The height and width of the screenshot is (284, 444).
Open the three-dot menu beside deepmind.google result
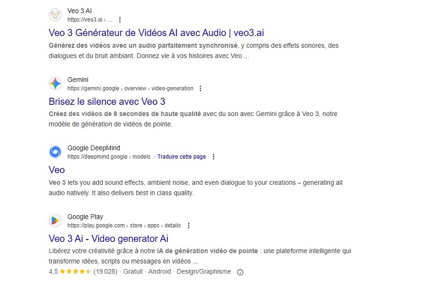tap(213, 157)
